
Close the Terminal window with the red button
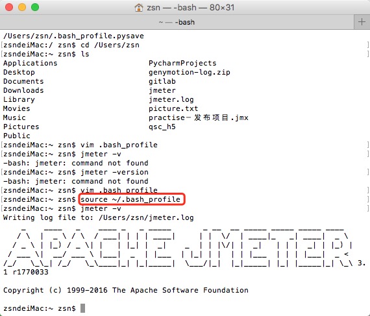pyautogui.click(x=9, y=7)
